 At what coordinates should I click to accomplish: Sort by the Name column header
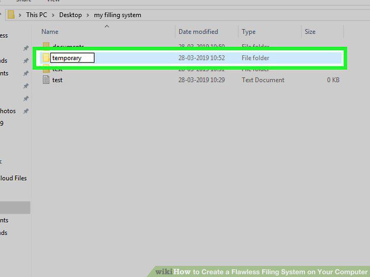click(50, 31)
